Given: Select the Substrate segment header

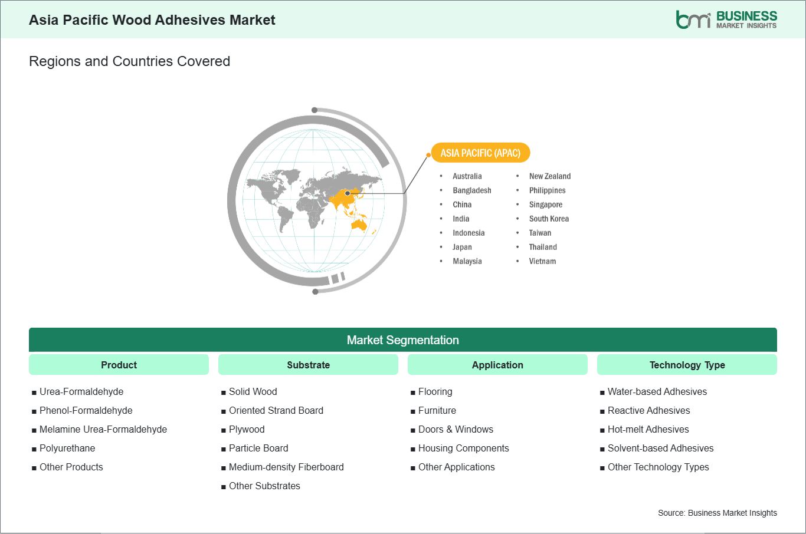Looking at the screenshot, I should (x=308, y=365).
